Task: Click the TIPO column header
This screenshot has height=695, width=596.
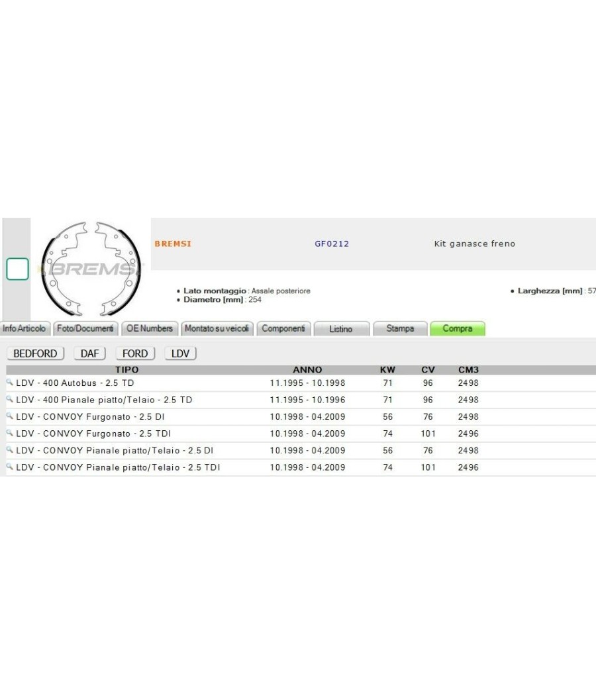Action: (127, 369)
